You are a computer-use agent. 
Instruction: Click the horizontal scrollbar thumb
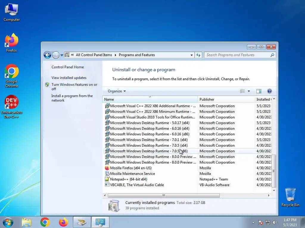tap(164, 195)
